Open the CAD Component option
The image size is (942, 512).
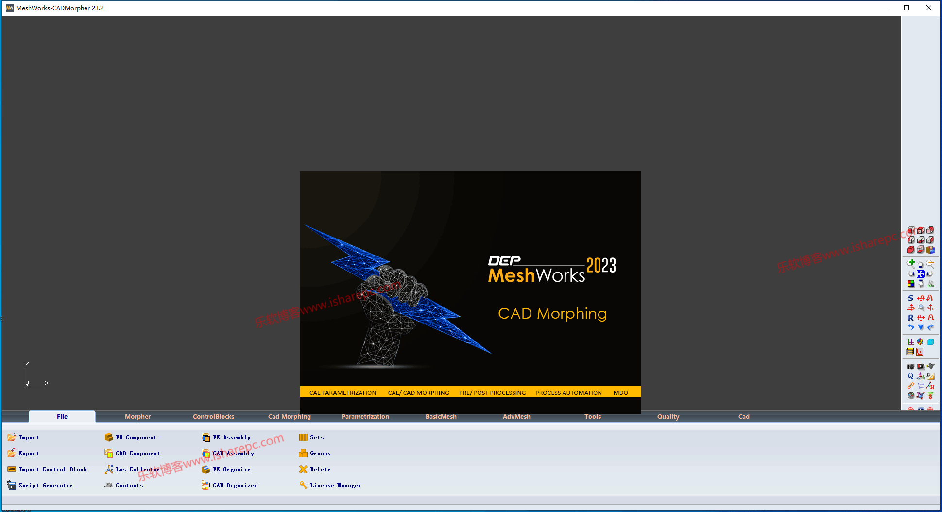click(132, 453)
